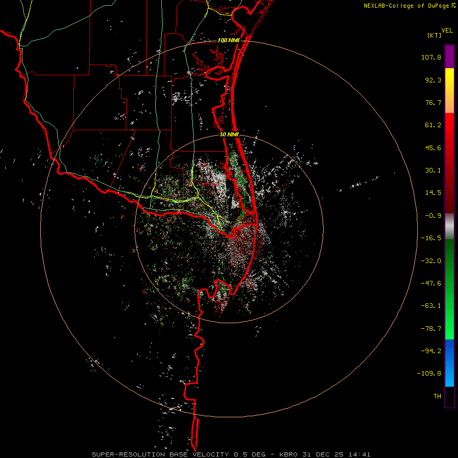458x458 pixels.
Task: Click the -109.8 legend value
Action: tap(429, 374)
